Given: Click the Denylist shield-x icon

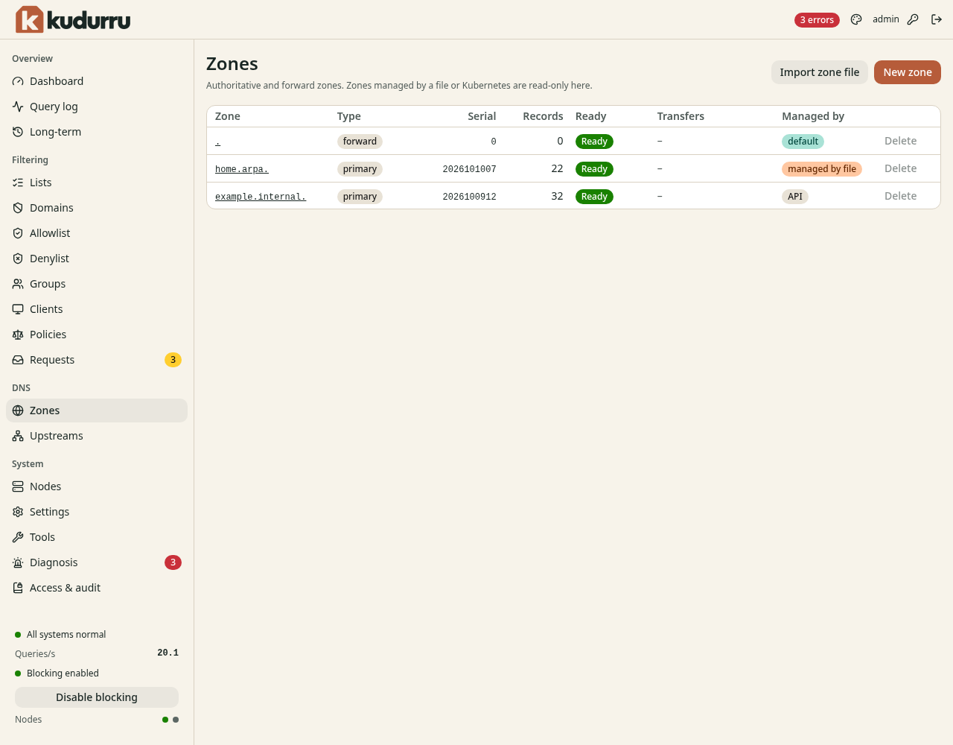Looking at the screenshot, I should coord(18,259).
